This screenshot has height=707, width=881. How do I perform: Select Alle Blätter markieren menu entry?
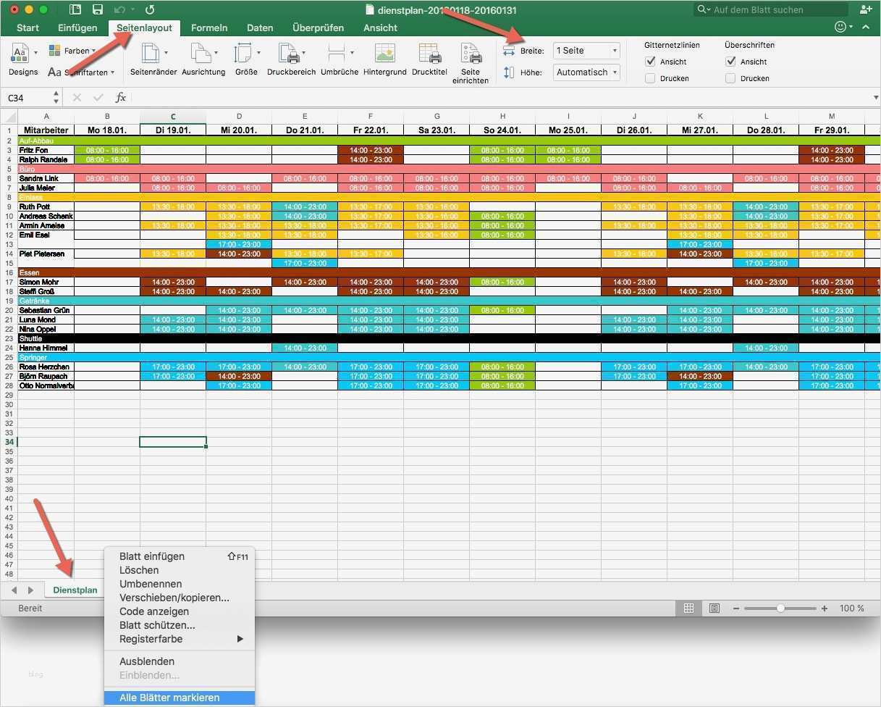click(x=170, y=697)
